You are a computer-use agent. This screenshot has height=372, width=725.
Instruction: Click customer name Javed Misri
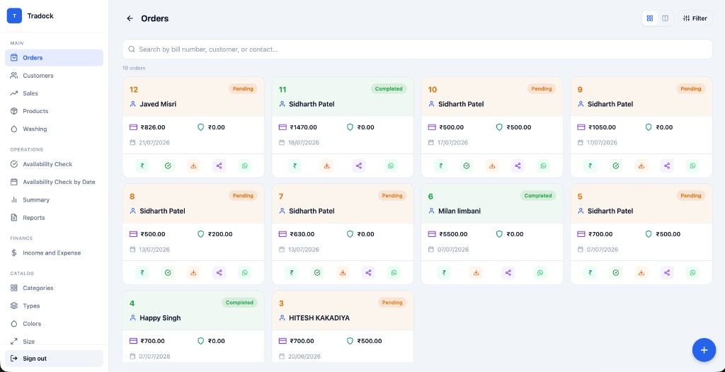[x=158, y=104]
